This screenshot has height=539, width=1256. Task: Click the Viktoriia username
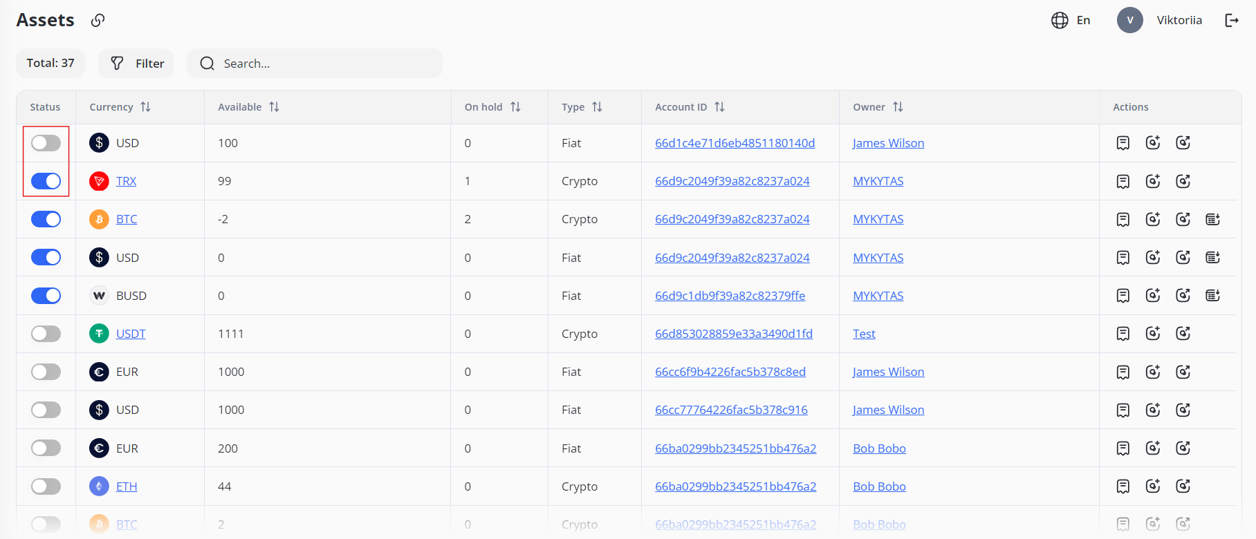pyautogui.click(x=1179, y=20)
